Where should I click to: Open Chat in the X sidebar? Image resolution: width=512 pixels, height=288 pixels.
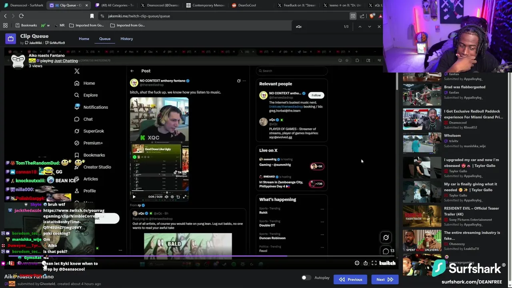click(x=84, y=119)
